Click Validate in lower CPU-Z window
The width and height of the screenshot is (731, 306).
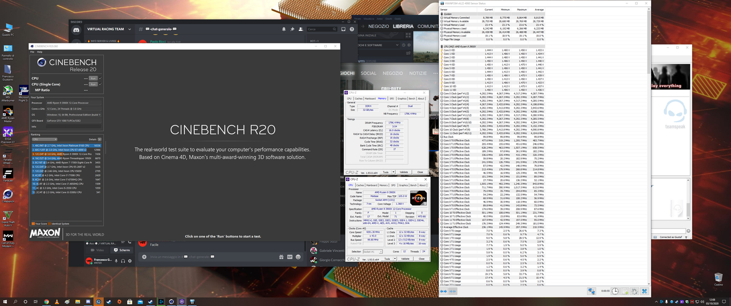click(405, 259)
